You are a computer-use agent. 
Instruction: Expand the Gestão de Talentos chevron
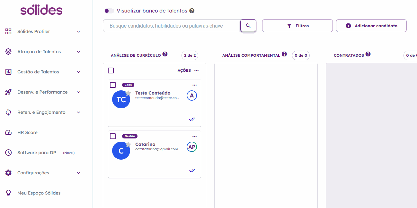pos(79,72)
